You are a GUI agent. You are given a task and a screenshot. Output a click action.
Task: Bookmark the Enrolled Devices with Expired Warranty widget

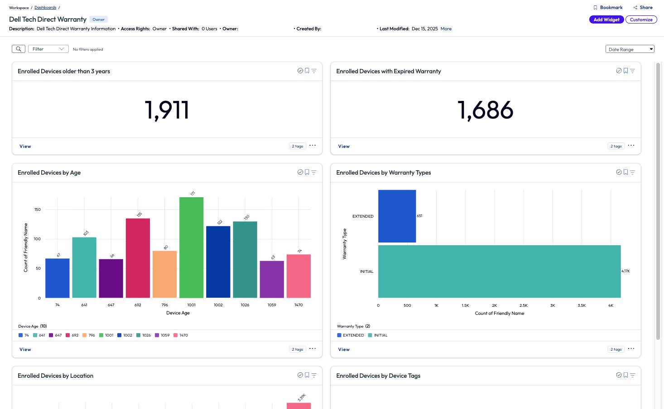[x=626, y=71]
